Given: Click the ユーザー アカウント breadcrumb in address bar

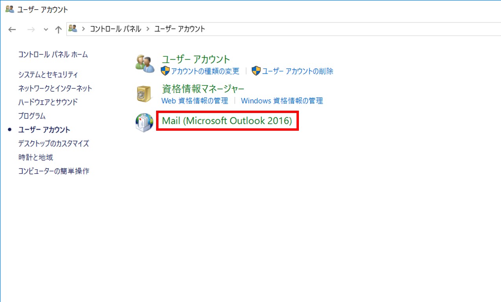Looking at the screenshot, I should click(180, 29).
